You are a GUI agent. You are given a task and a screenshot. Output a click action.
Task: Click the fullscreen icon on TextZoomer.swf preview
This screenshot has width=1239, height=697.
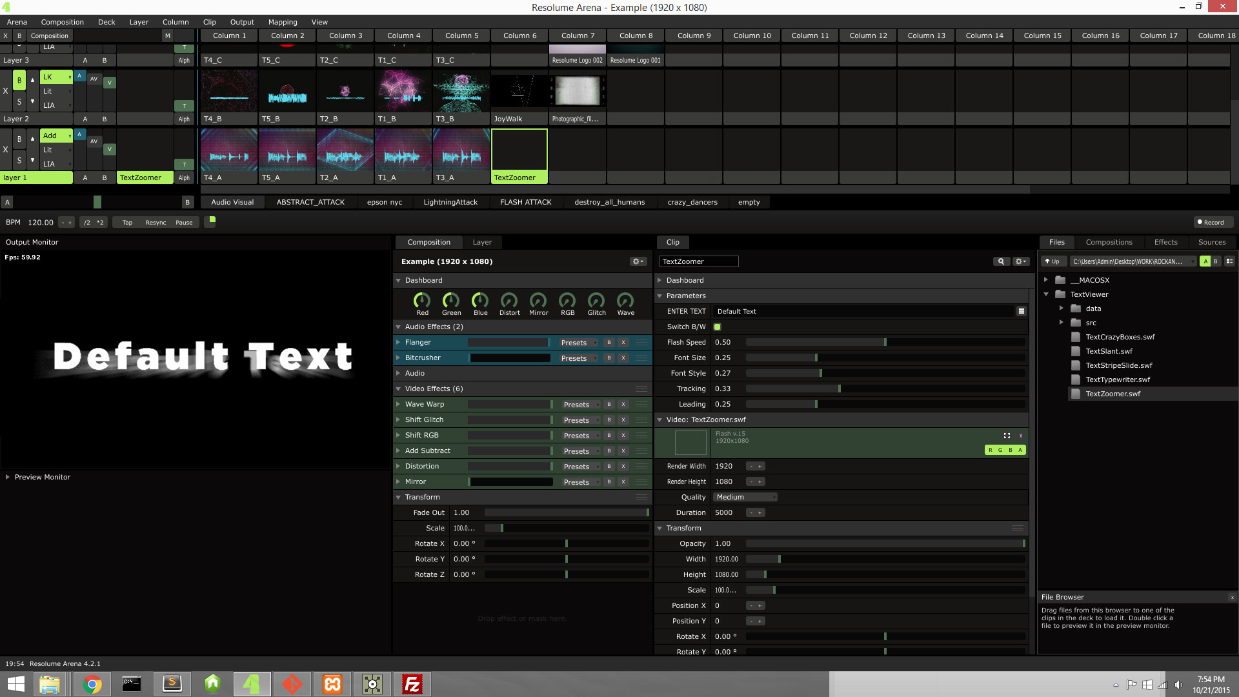[x=1007, y=435]
